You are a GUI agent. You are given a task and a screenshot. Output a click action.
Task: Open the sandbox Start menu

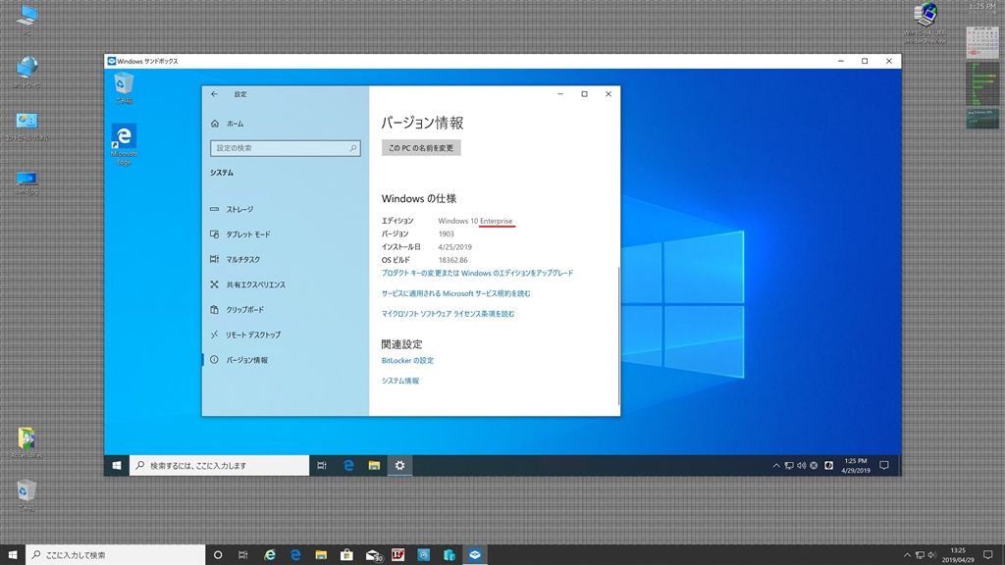117,466
